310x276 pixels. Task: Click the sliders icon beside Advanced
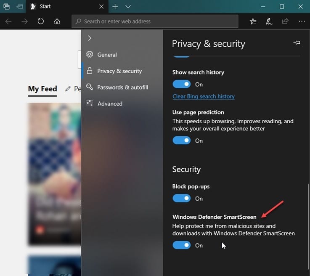coord(90,103)
